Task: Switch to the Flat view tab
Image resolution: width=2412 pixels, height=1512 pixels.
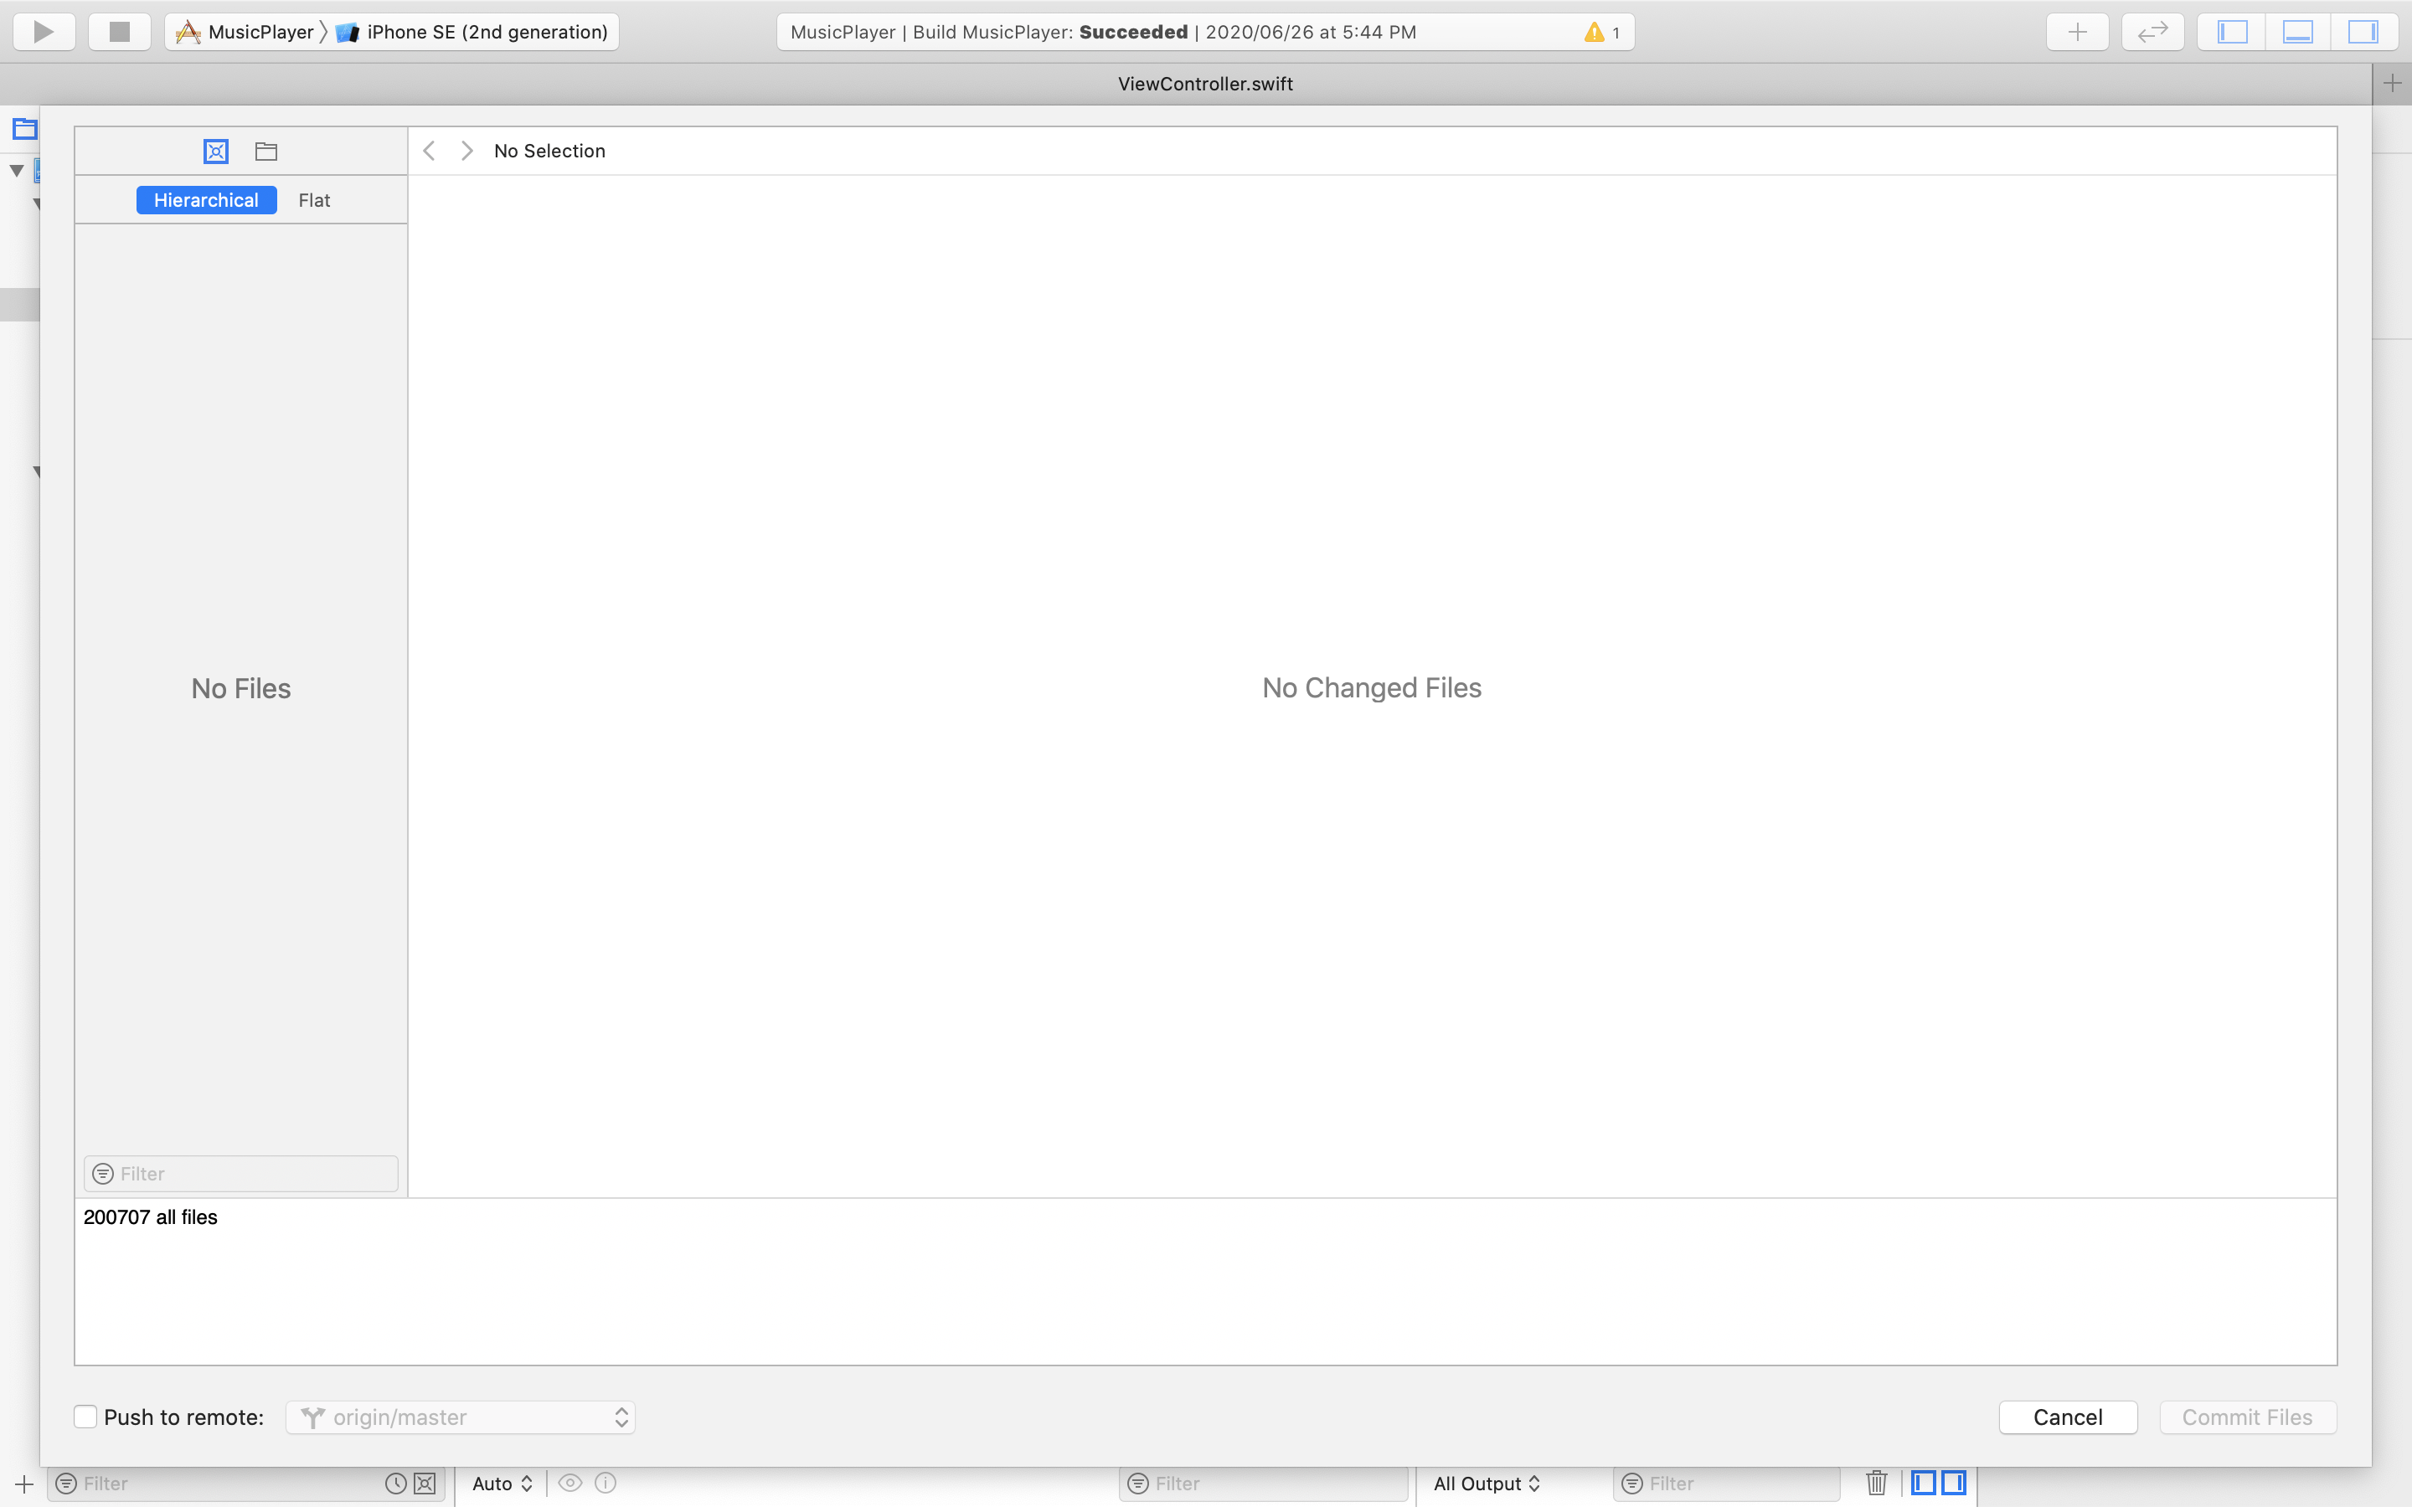Action: [313, 200]
